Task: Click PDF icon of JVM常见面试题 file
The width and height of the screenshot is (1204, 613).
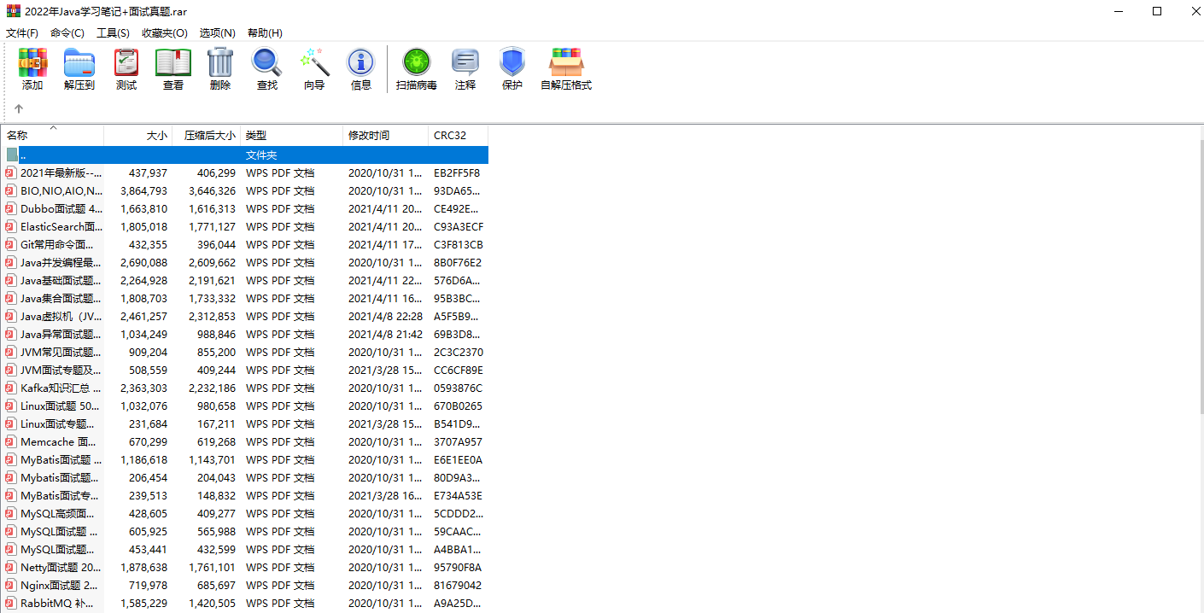Action: (x=10, y=352)
